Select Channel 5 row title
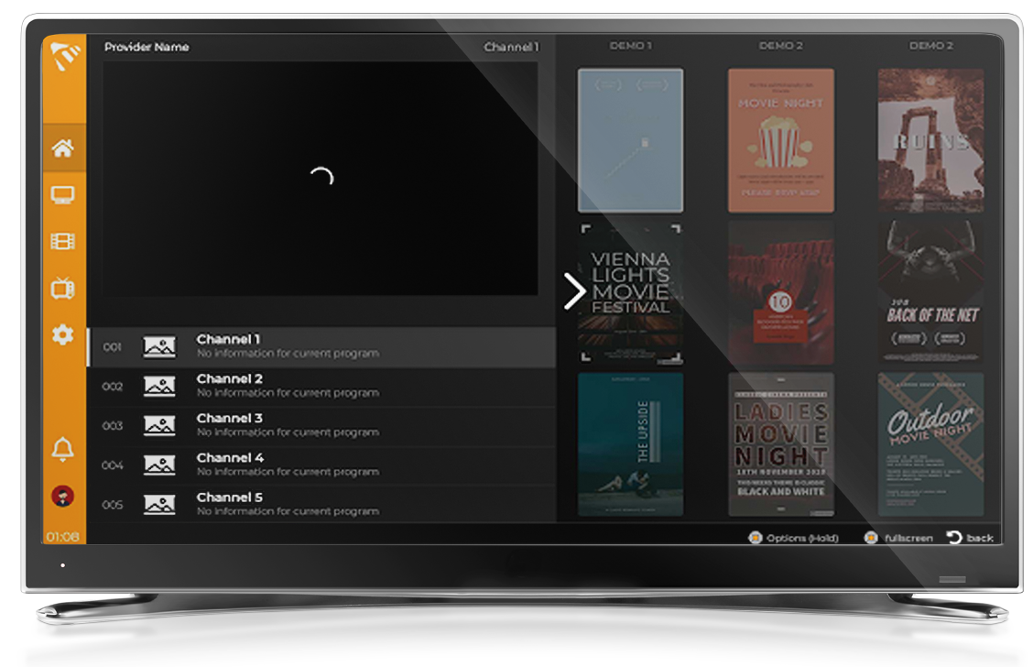 [x=229, y=498]
